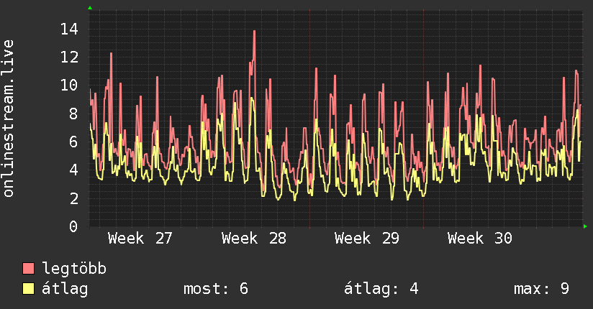The width and height of the screenshot is (593, 309).
Task: Select the Week 27 axis label
Action: click(140, 239)
